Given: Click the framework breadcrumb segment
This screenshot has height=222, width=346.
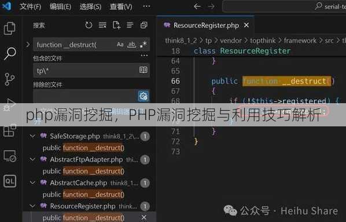Looking at the screenshot, I should tap(300, 41).
